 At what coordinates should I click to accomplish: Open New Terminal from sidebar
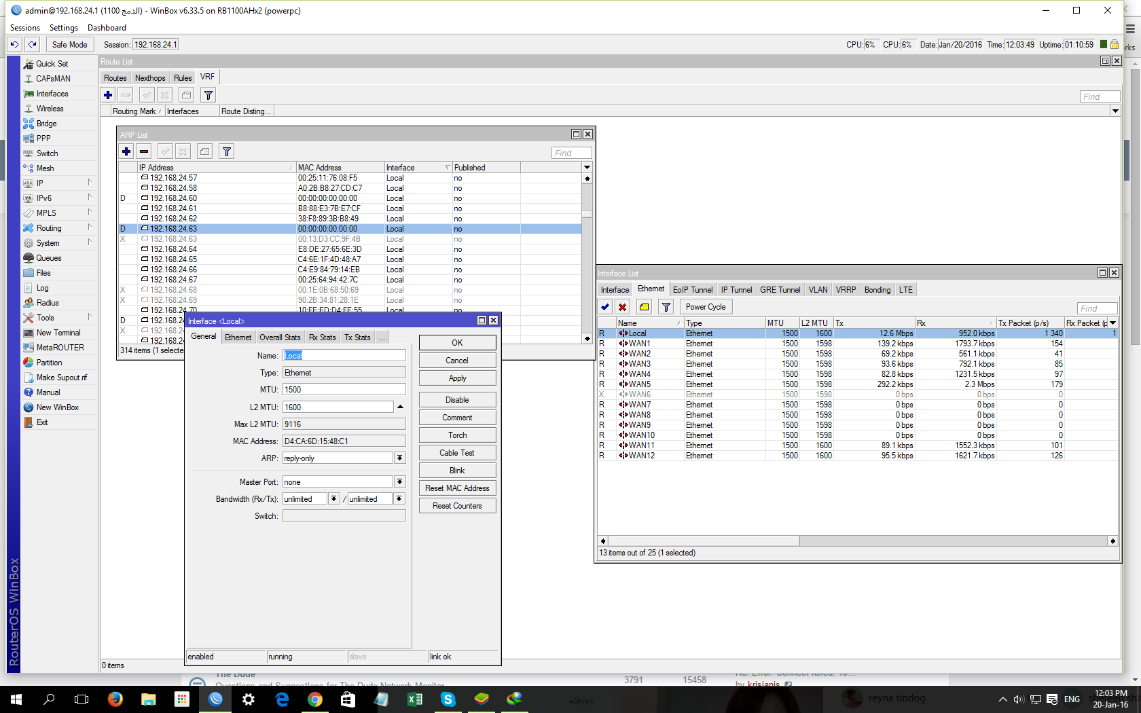tap(58, 333)
